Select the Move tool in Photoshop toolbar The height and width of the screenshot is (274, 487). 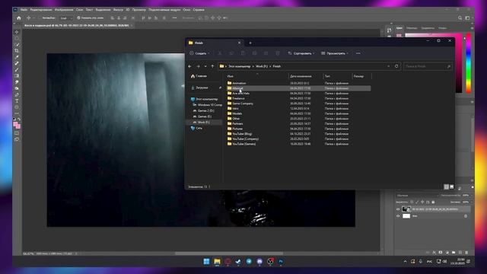[x=17, y=32]
